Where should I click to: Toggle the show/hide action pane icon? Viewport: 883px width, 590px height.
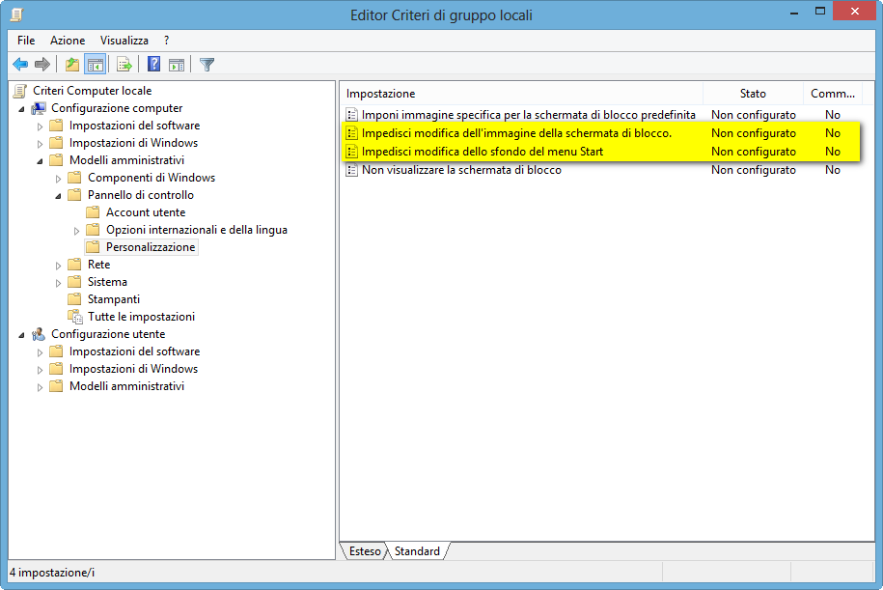click(x=177, y=65)
